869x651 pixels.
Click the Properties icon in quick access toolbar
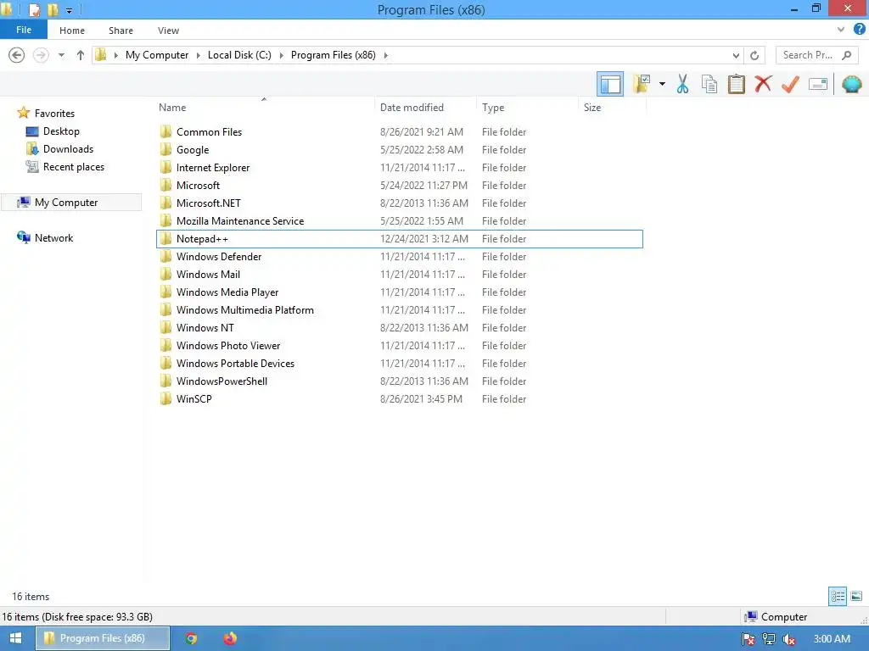34,10
